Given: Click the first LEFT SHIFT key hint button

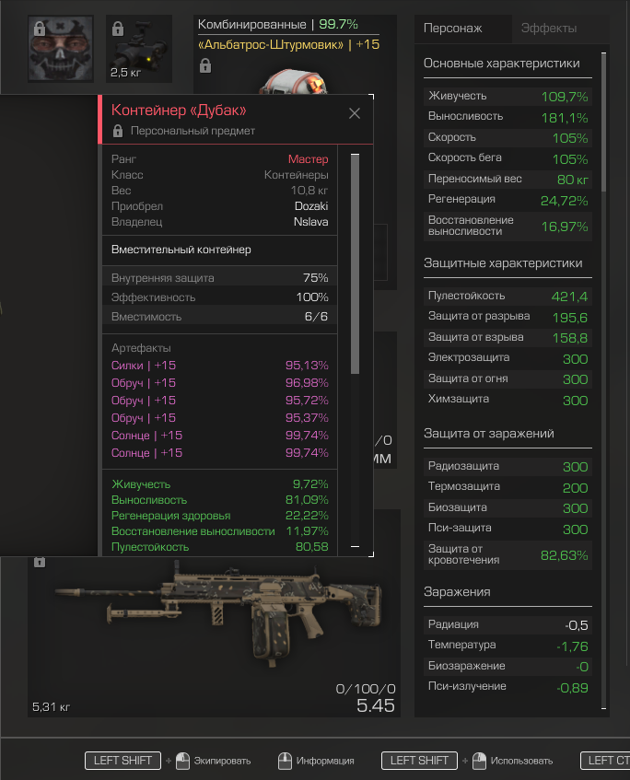Looking at the screenshot, I should tap(122, 761).
